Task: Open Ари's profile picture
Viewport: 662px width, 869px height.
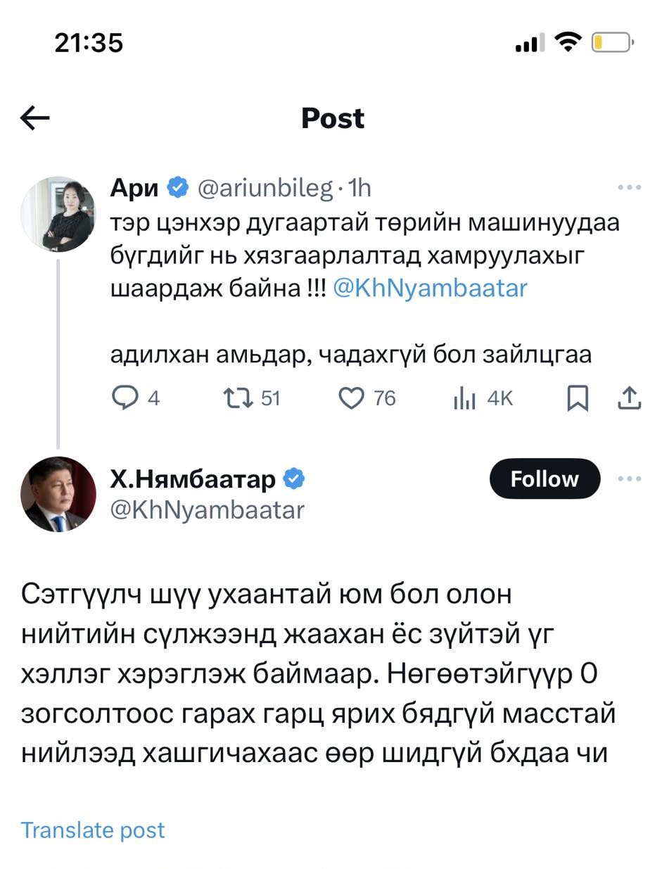Action: 58,214
